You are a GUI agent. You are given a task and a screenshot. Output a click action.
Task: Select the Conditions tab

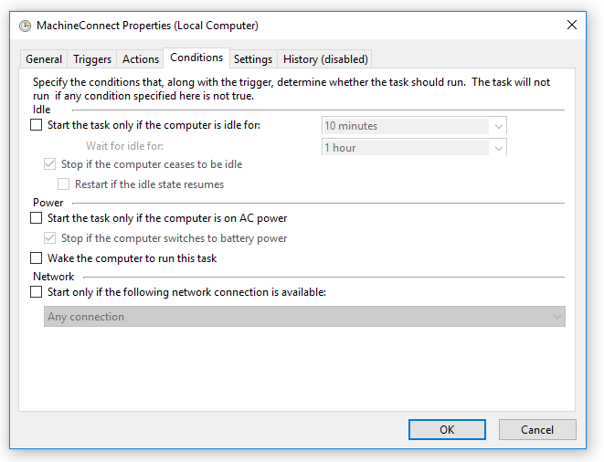click(196, 58)
